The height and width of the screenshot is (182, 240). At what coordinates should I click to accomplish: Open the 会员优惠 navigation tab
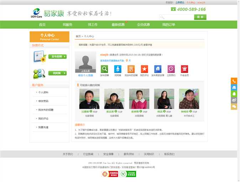pos(144,25)
